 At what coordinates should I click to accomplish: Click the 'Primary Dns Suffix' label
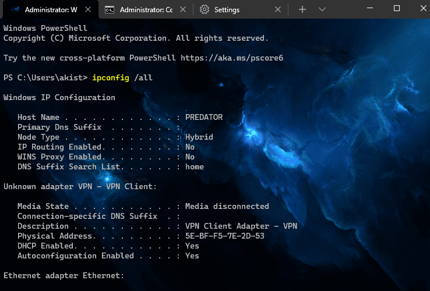pos(59,127)
